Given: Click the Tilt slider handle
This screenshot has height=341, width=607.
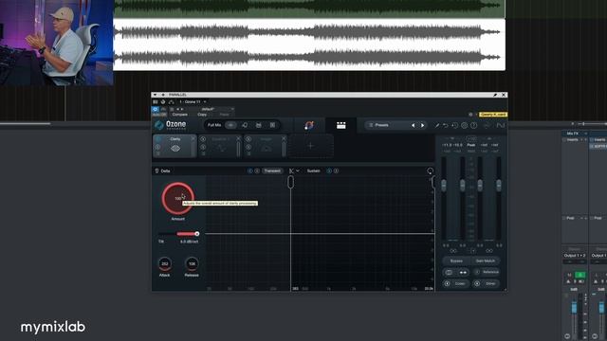Looking at the screenshot, I should tap(197, 234).
